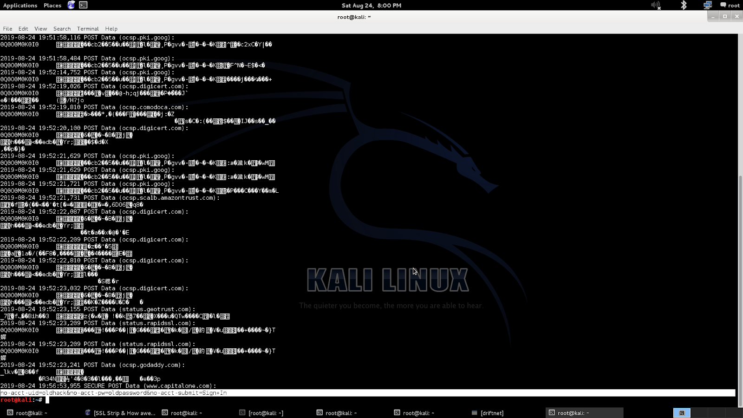Open the terminal Edit menu
This screenshot has height=418, width=743.
click(x=23, y=28)
